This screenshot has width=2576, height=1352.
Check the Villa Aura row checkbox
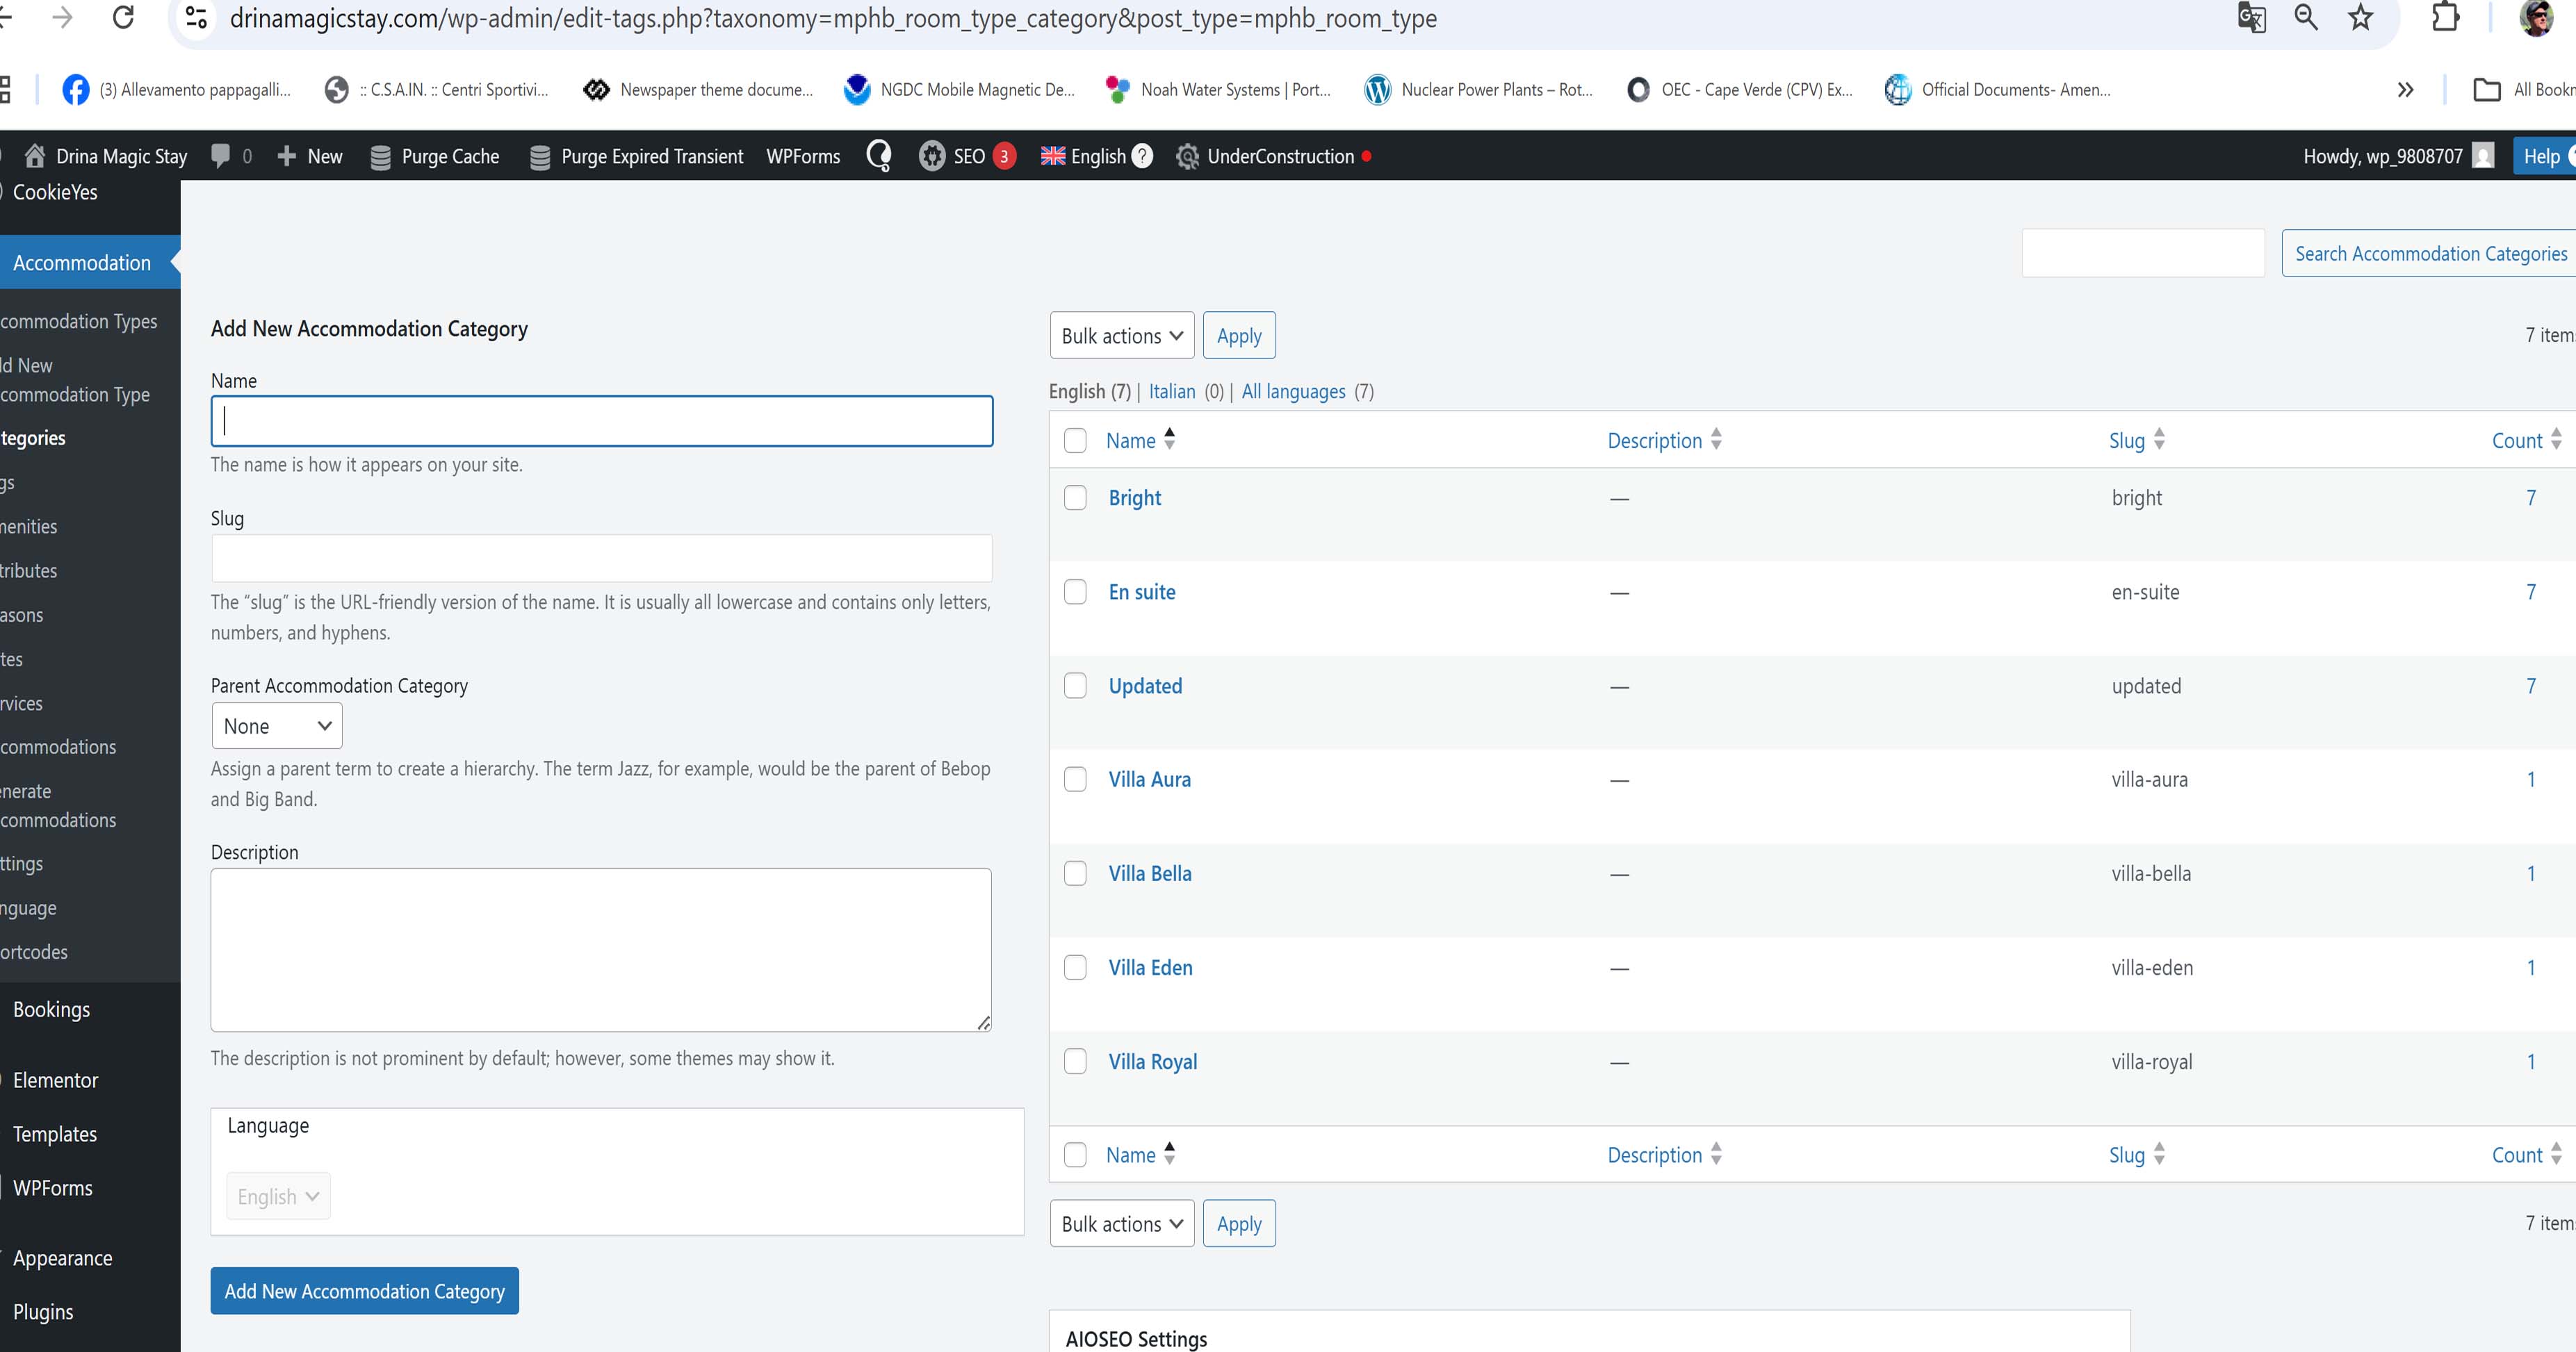(x=1075, y=780)
